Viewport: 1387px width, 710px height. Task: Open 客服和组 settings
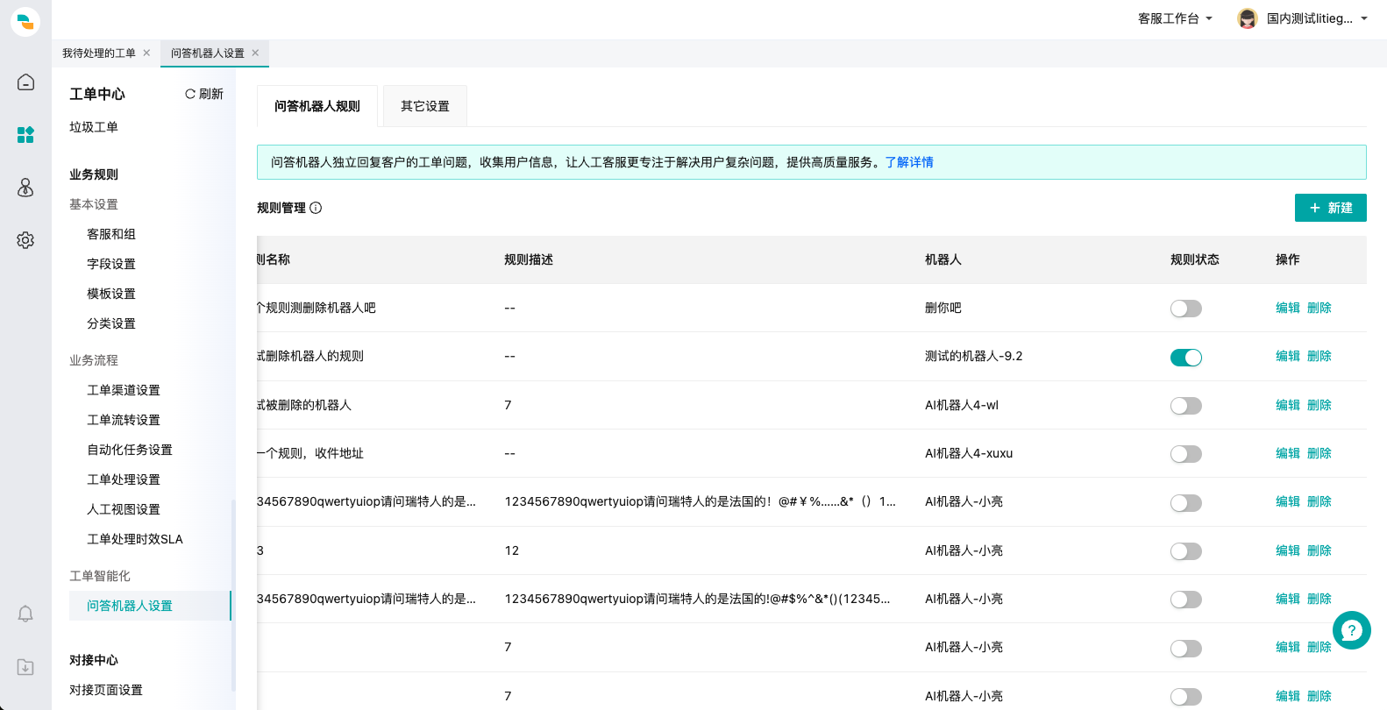pyautogui.click(x=111, y=234)
